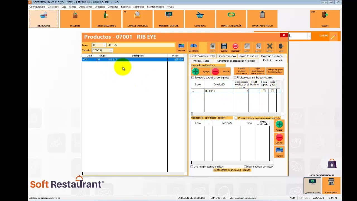The width and height of the screenshot is (357, 201).
Task: Open the Monedero electrónico tab
Action: tap(272, 56)
